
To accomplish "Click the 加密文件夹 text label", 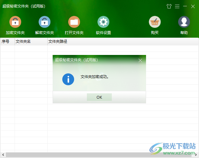I will 15,33.
